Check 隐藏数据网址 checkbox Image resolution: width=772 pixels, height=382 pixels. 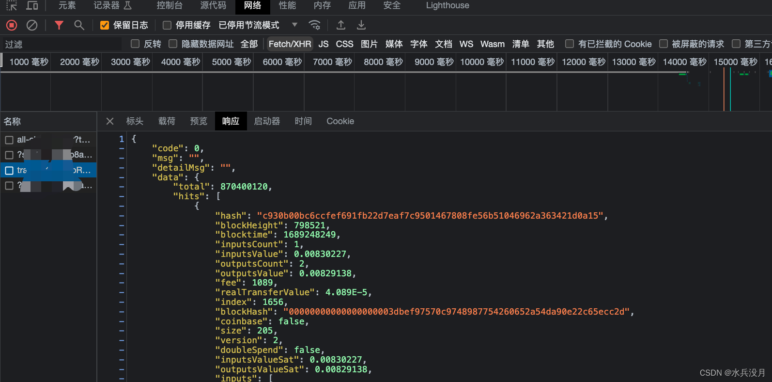pyautogui.click(x=173, y=44)
